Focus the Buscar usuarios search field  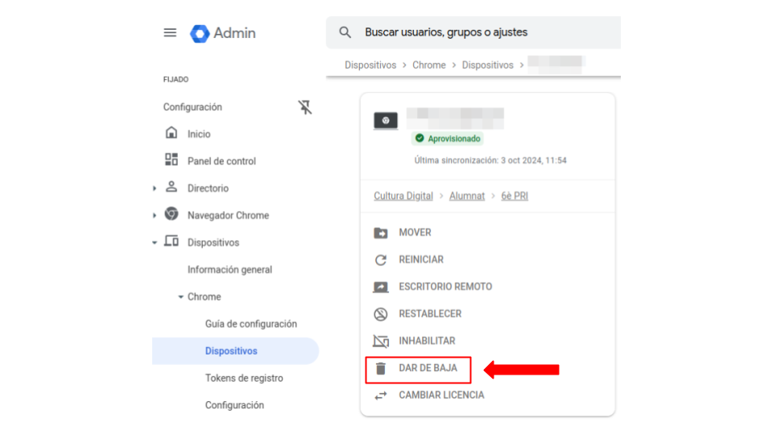(483, 33)
